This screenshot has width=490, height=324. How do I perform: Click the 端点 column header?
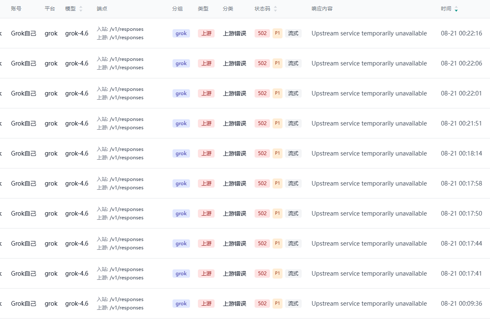(x=102, y=9)
